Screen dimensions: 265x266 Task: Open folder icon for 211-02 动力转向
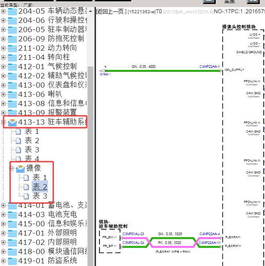pos(12,48)
